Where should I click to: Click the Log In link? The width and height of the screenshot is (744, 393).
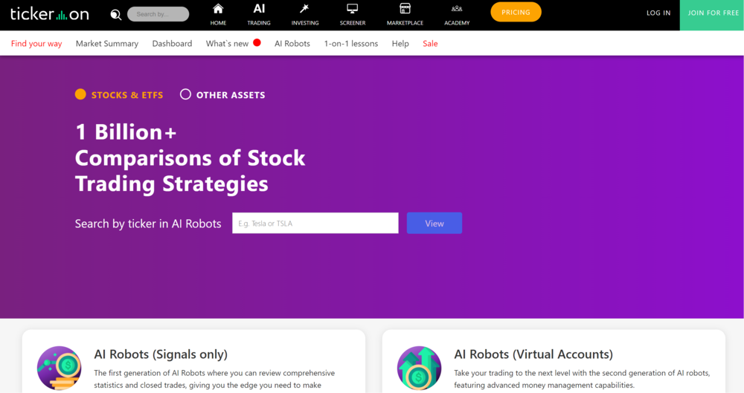(x=658, y=13)
